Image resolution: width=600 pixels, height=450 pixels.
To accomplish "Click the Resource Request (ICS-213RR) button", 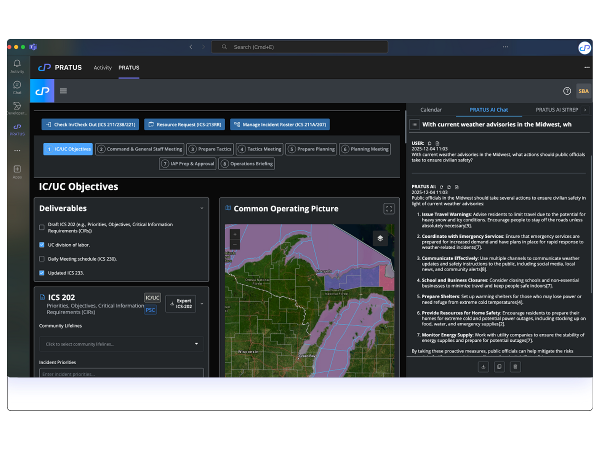I will pyautogui.click(x=185, y=124).
